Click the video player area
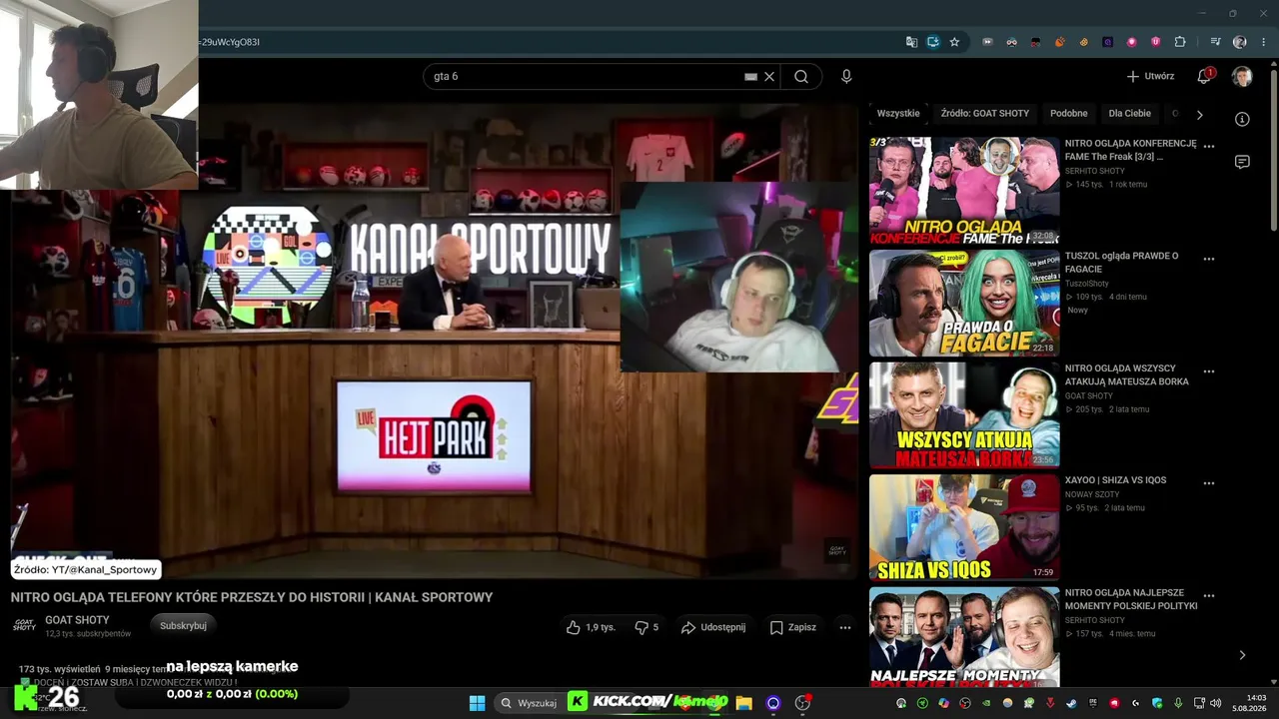The height and width of the screenshot is (719, 1279). click(435, 340)
